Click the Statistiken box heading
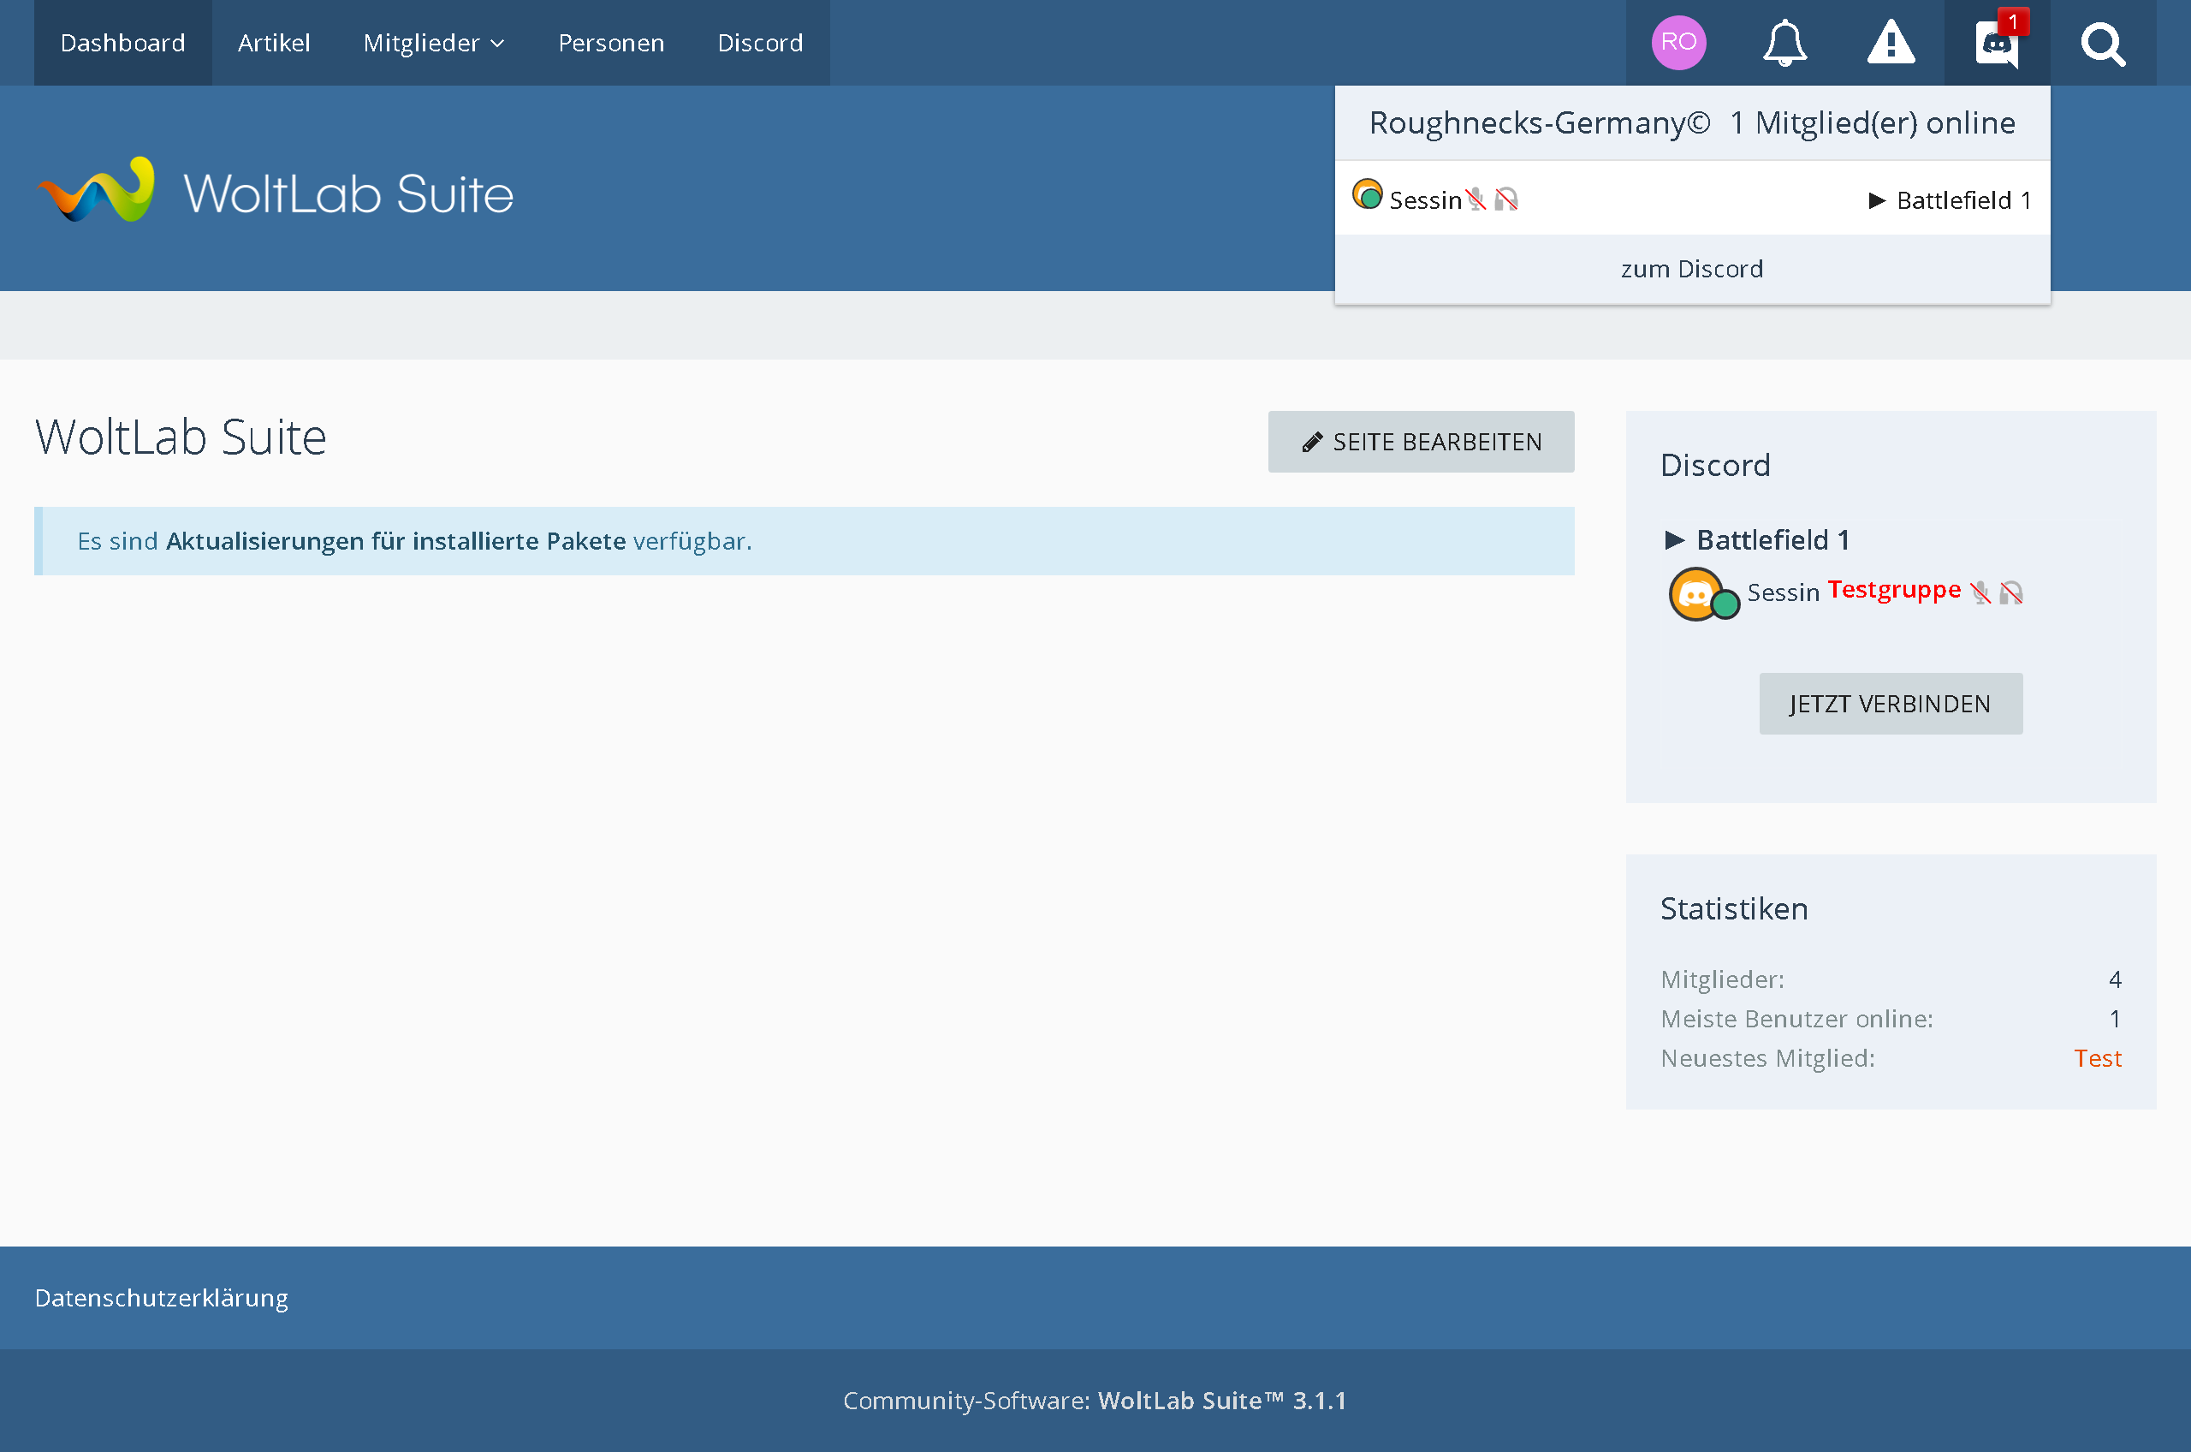Viewport: 2191px width, 1452px height. pos(1734,908)
